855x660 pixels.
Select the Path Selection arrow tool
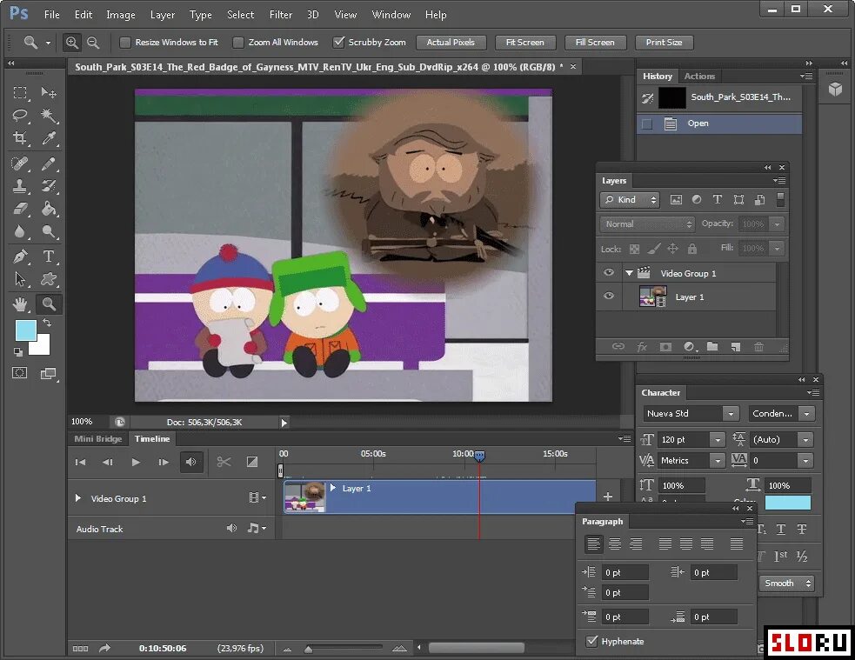[x=20, y=279]
